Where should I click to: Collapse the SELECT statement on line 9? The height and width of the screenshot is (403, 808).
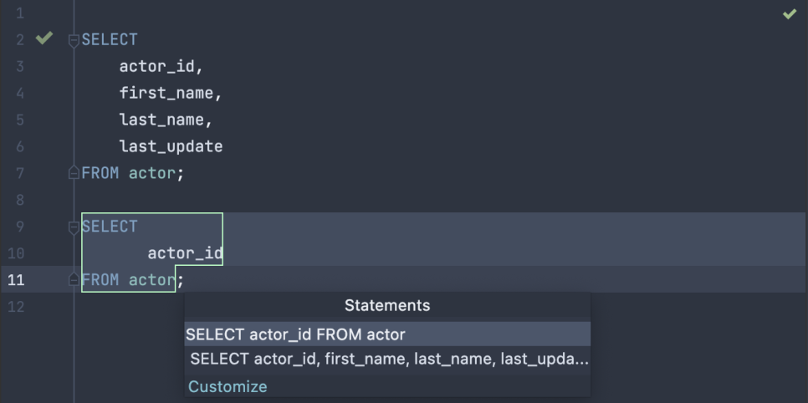74,227
